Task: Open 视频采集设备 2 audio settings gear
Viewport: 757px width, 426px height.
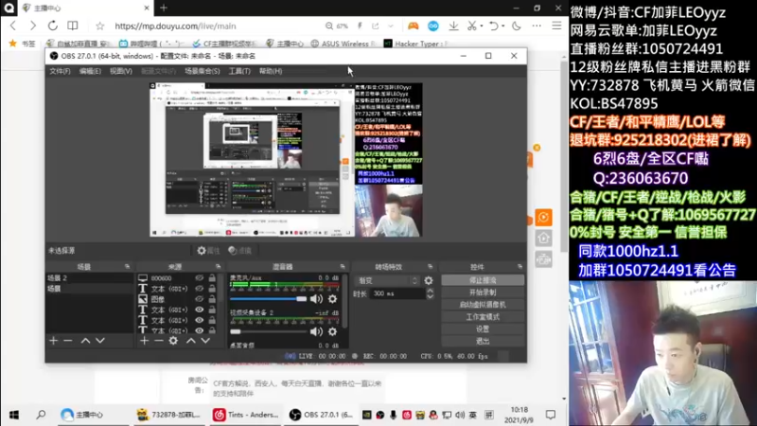Action: (x=333, y=331)
